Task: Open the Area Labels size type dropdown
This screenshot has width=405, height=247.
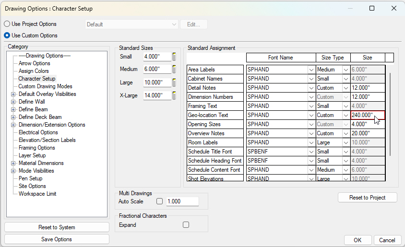Action: pyautogui.click(x=346, y=70)
